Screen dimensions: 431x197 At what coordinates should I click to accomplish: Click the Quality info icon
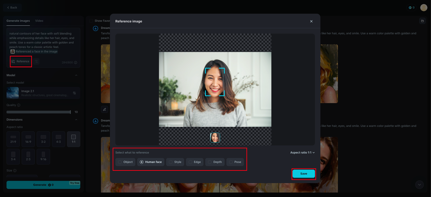tap(19, 105)
